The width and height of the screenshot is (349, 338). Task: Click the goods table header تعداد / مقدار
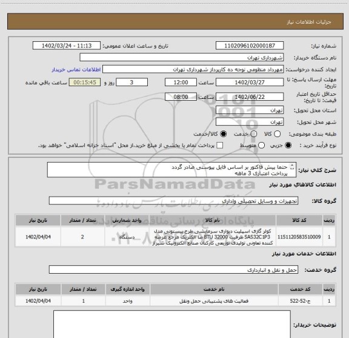[82, 220]
